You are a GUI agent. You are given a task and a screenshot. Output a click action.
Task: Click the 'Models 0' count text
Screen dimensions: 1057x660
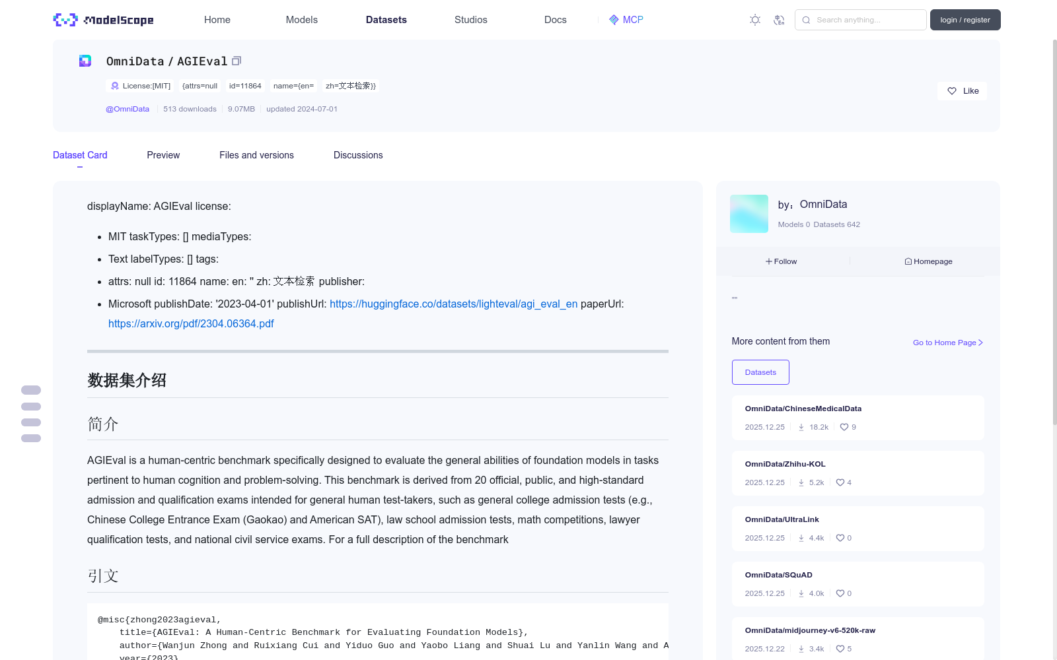click(794, 224)
